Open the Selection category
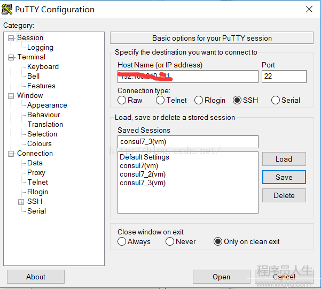 [x=42, y=134]
